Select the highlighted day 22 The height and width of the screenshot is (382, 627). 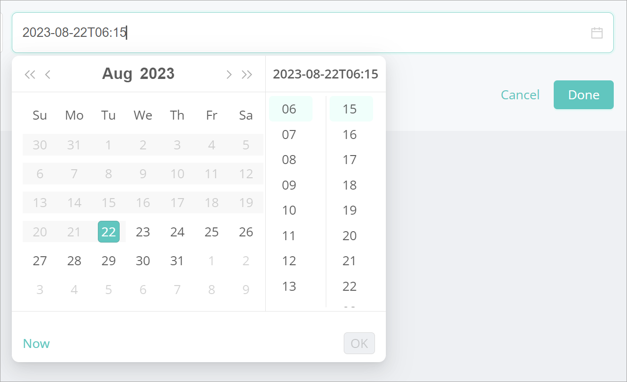pyautogui.click(x=109, y=232)
